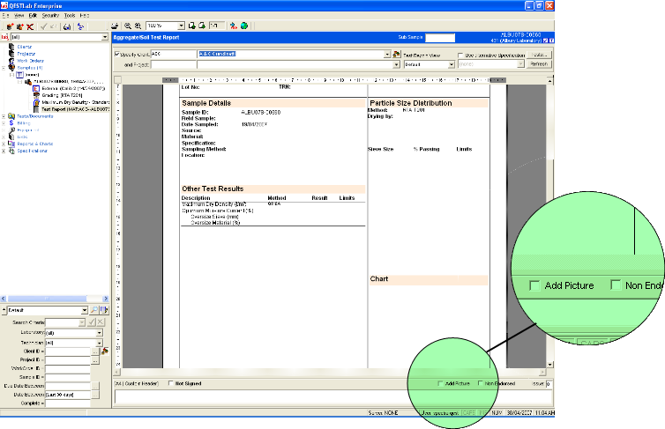665x429 pixels.
Task: Expand the Reports & Charts tree node
Action: coord(5,144)
